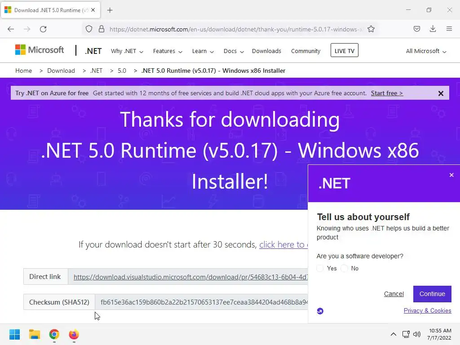Click the forward navigation arrow
This screenshot has height=345, width=460.
27,29
